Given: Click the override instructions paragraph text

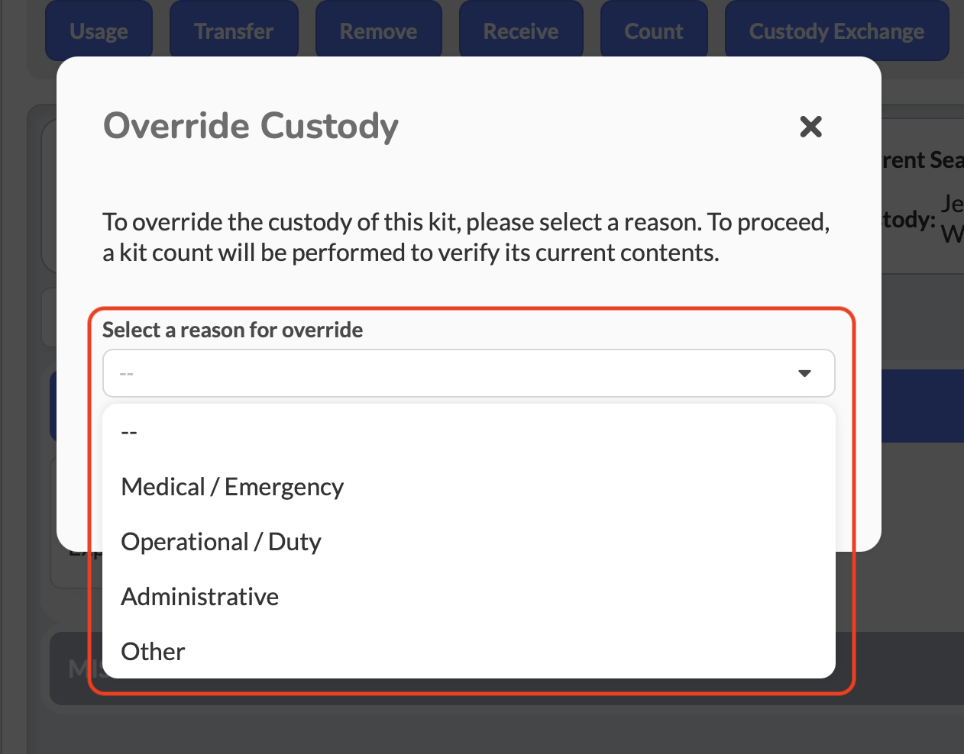Looking at the screenshot, I should pos(466,237).
